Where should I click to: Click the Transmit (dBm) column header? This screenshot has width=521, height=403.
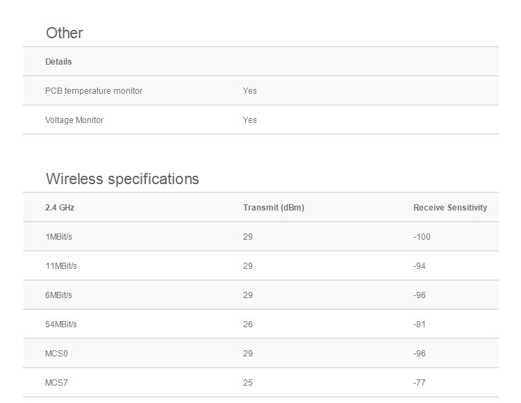(273, 208)
